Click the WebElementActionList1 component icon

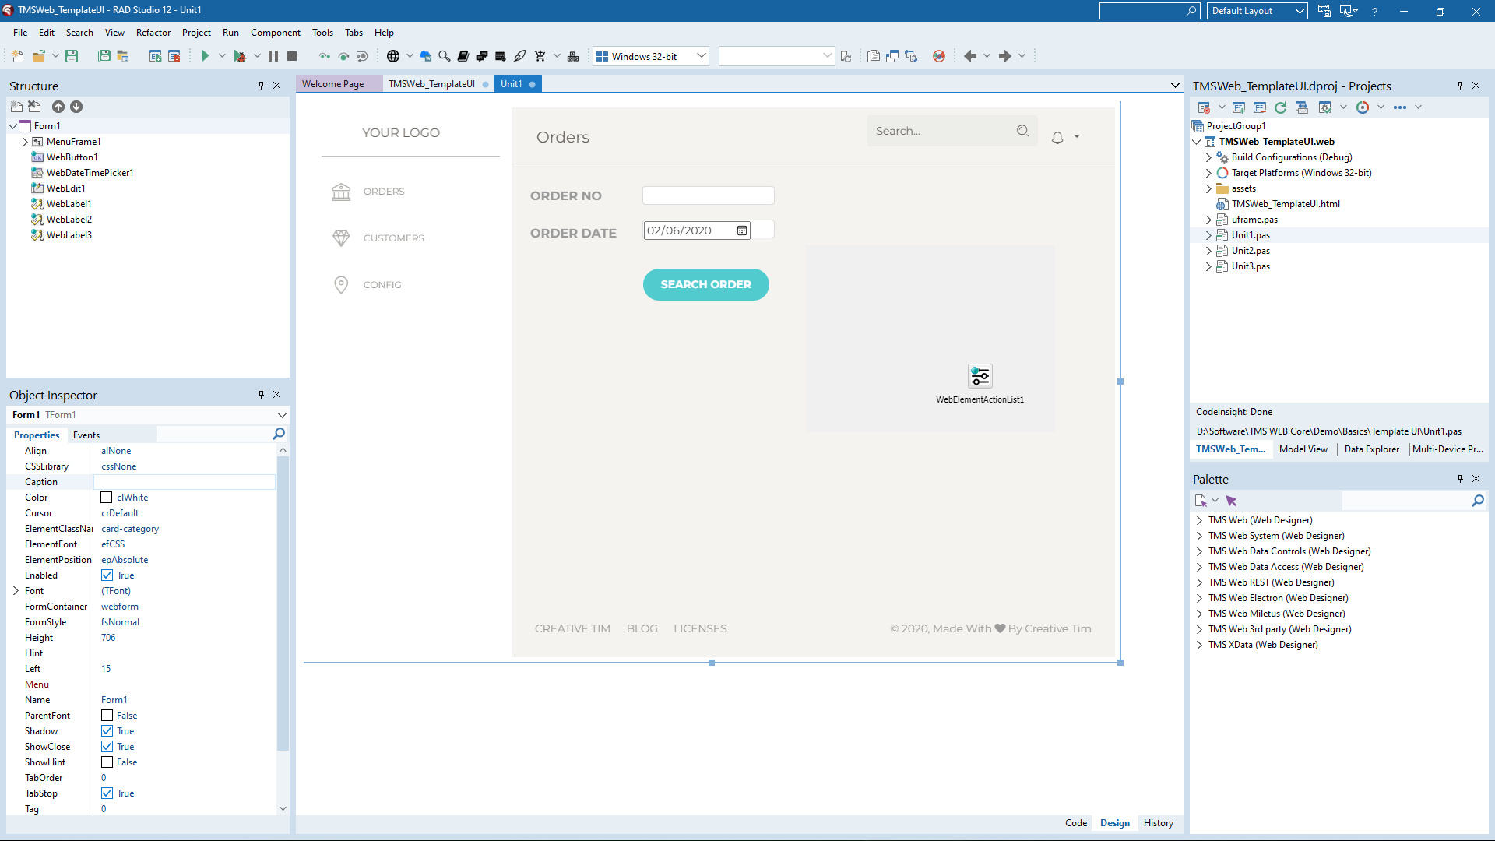coord(980,376)
